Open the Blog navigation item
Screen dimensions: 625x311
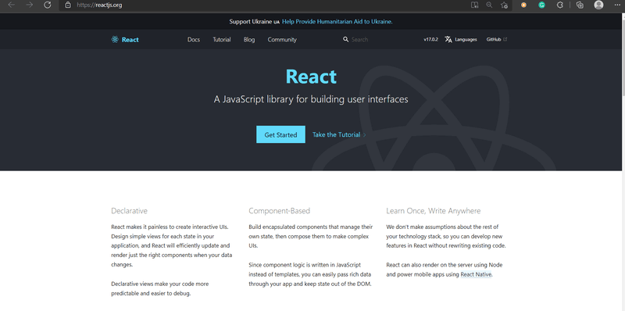coord(249,40)
